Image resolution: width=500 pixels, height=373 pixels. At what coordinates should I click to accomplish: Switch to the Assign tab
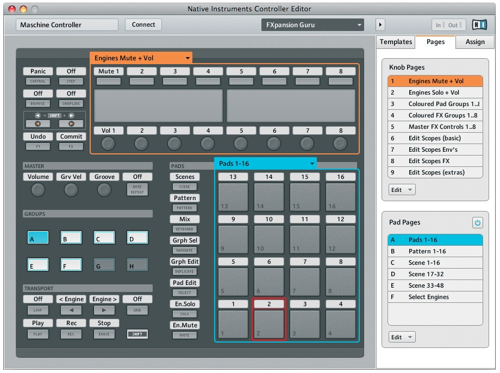tap(475, 42)
